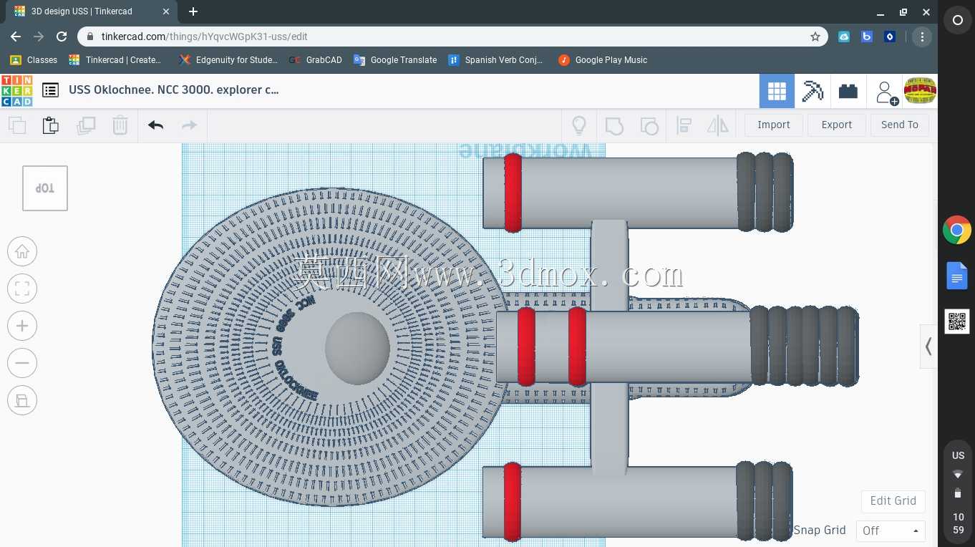Click the blue 'b' extension icon
The image size is (975, 547).
[867, 37]
